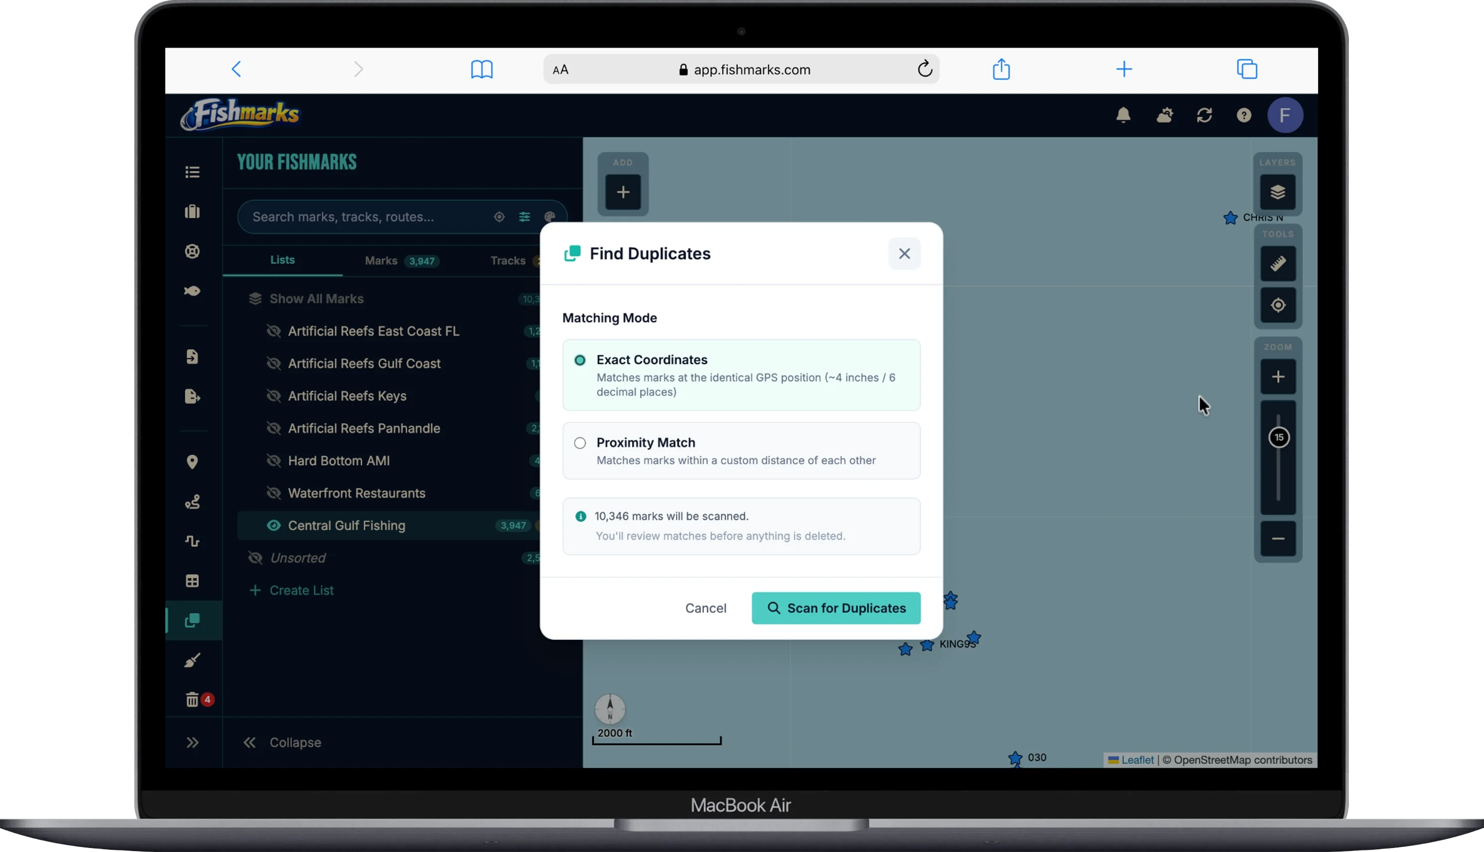Collapse the Your Fishmarks panel

[282, 743]
